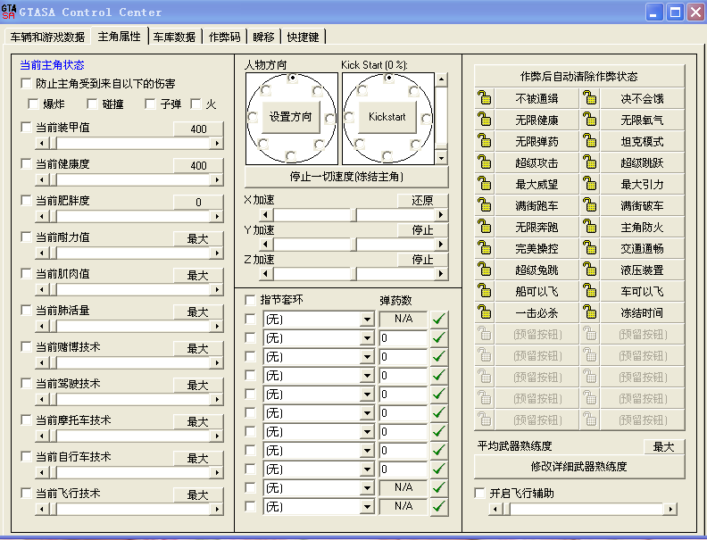Click green checkmark for the first weapon slot

[439, 319]
